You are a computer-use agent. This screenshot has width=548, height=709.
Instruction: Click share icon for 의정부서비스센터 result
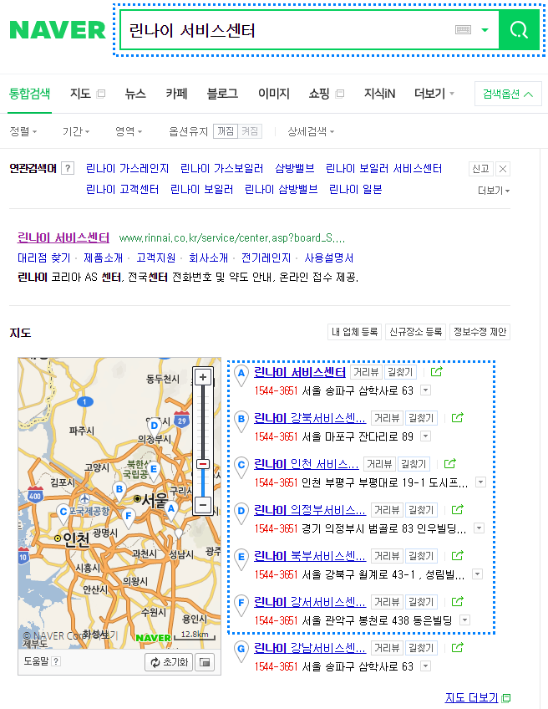pyautogui.click(x=458, y=510)
